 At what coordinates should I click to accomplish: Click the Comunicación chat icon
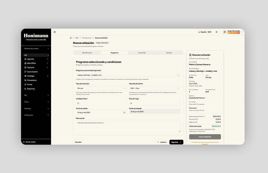pyautogui.click(x=25, y=72)
